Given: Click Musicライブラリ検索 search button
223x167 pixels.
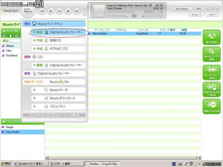Looking at the screenshot, I should pos(212,54).
